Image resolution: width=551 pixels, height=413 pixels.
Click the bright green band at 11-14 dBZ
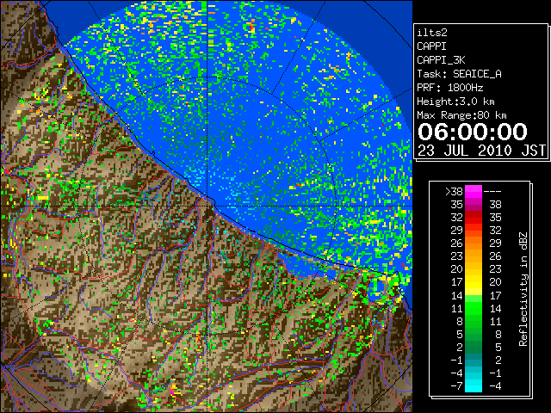(x=474, y=308)
